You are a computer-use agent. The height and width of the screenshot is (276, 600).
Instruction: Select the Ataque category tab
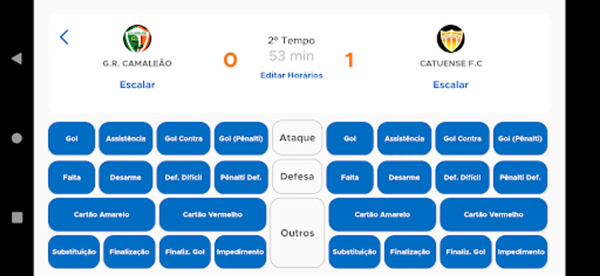[297, 138]
